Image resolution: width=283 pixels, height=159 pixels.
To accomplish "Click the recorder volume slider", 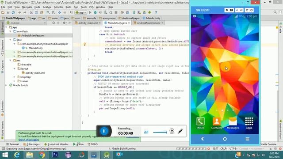I will click(x=160, y=132).
